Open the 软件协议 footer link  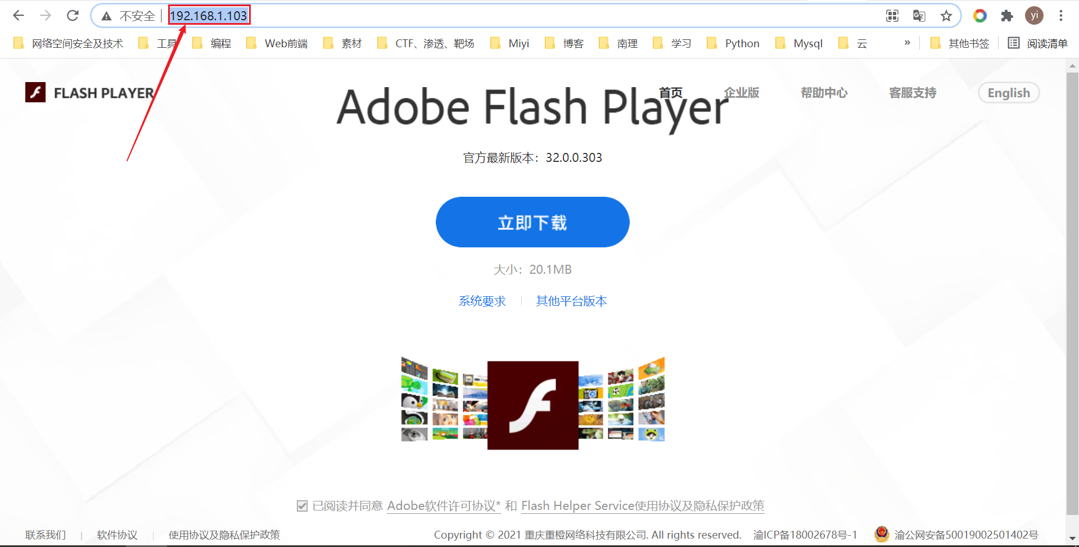tap(117, 535)
